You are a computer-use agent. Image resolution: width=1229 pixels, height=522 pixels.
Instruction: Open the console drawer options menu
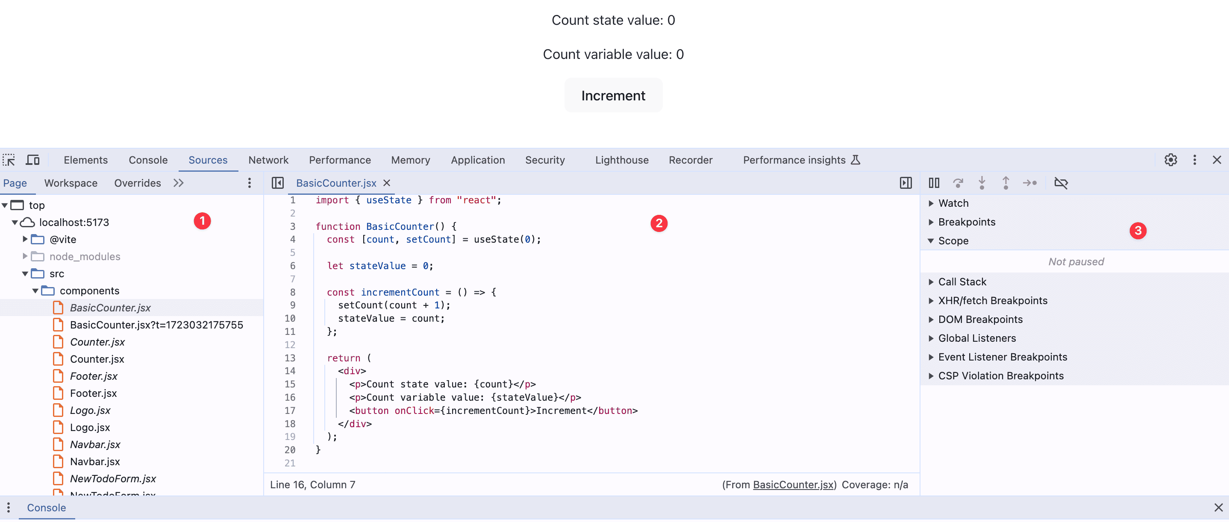pyautogui.click(x=8, y=508)
